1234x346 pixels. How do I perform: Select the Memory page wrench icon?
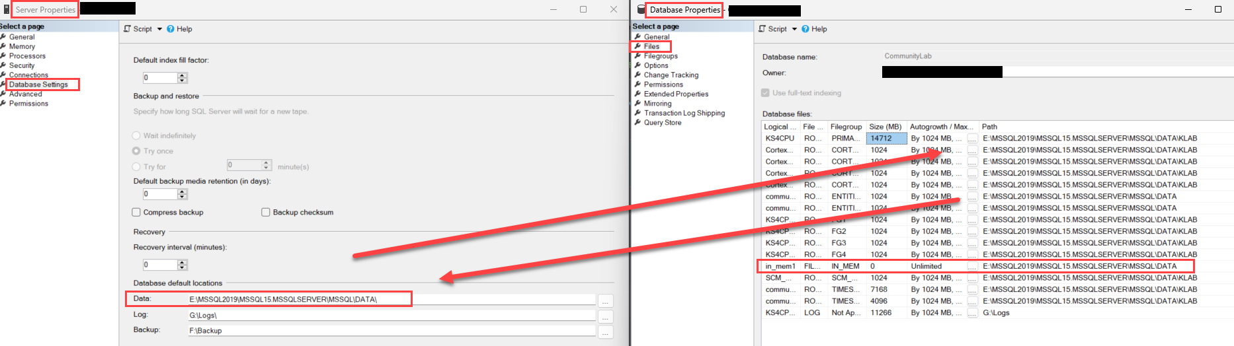[3, 46]
